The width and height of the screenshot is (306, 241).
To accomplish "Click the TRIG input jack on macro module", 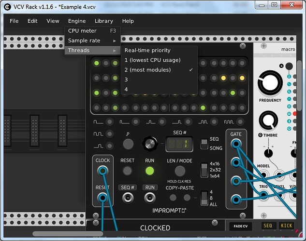I will [x=263, y=195].
